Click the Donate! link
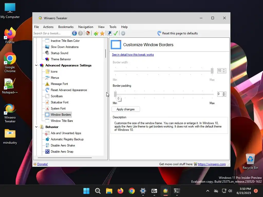 pyautogui.click(x=42, y=164)
